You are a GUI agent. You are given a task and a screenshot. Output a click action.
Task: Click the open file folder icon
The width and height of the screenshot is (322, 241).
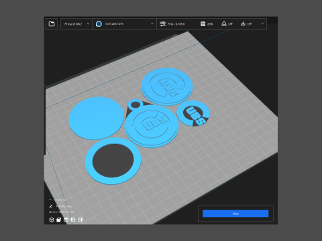click(52, 24)
